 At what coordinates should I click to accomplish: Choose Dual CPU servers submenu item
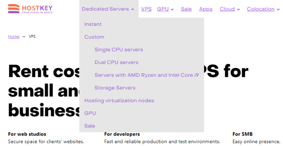(116, 62)
